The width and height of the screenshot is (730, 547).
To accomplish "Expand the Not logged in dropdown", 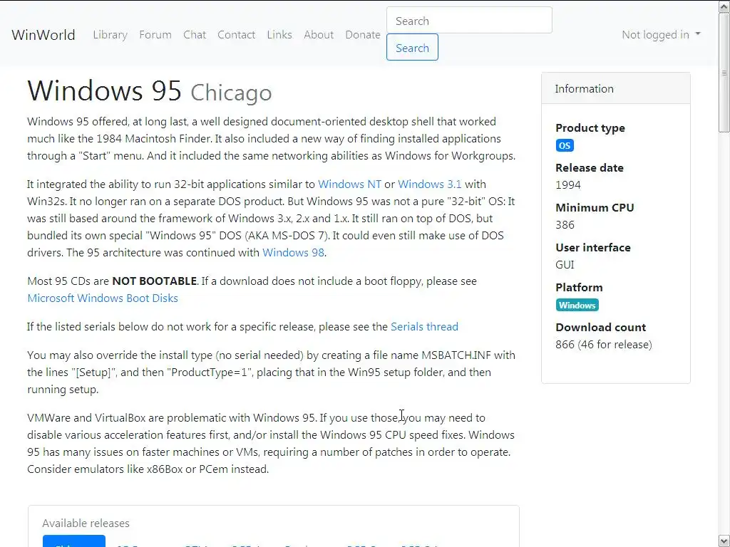I will pyautogui.click(x=661, y=35).
